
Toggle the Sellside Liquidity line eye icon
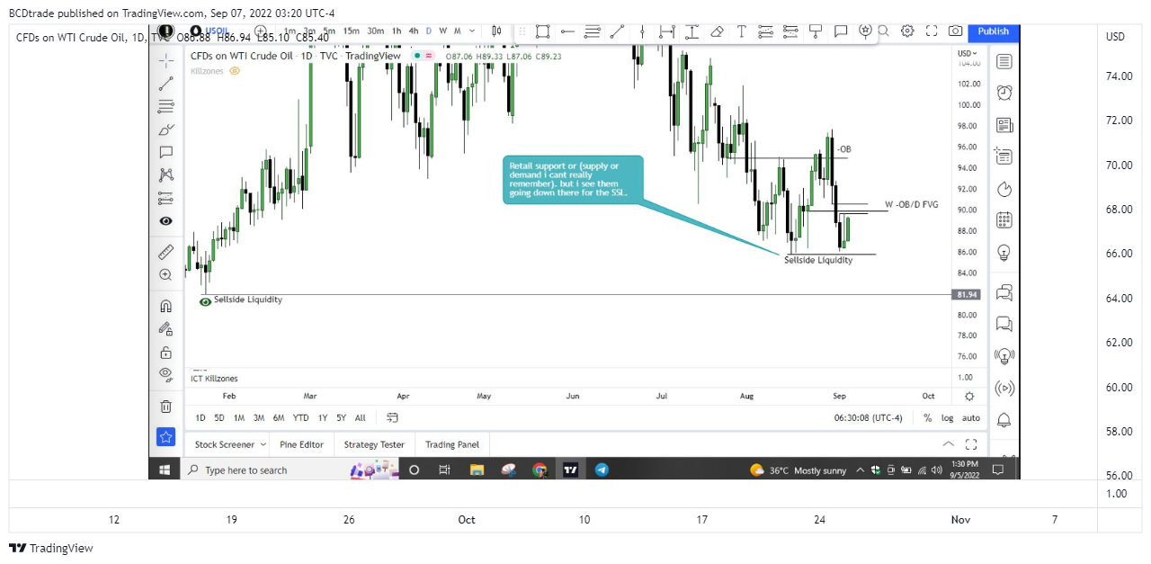[x=205, y=302]
